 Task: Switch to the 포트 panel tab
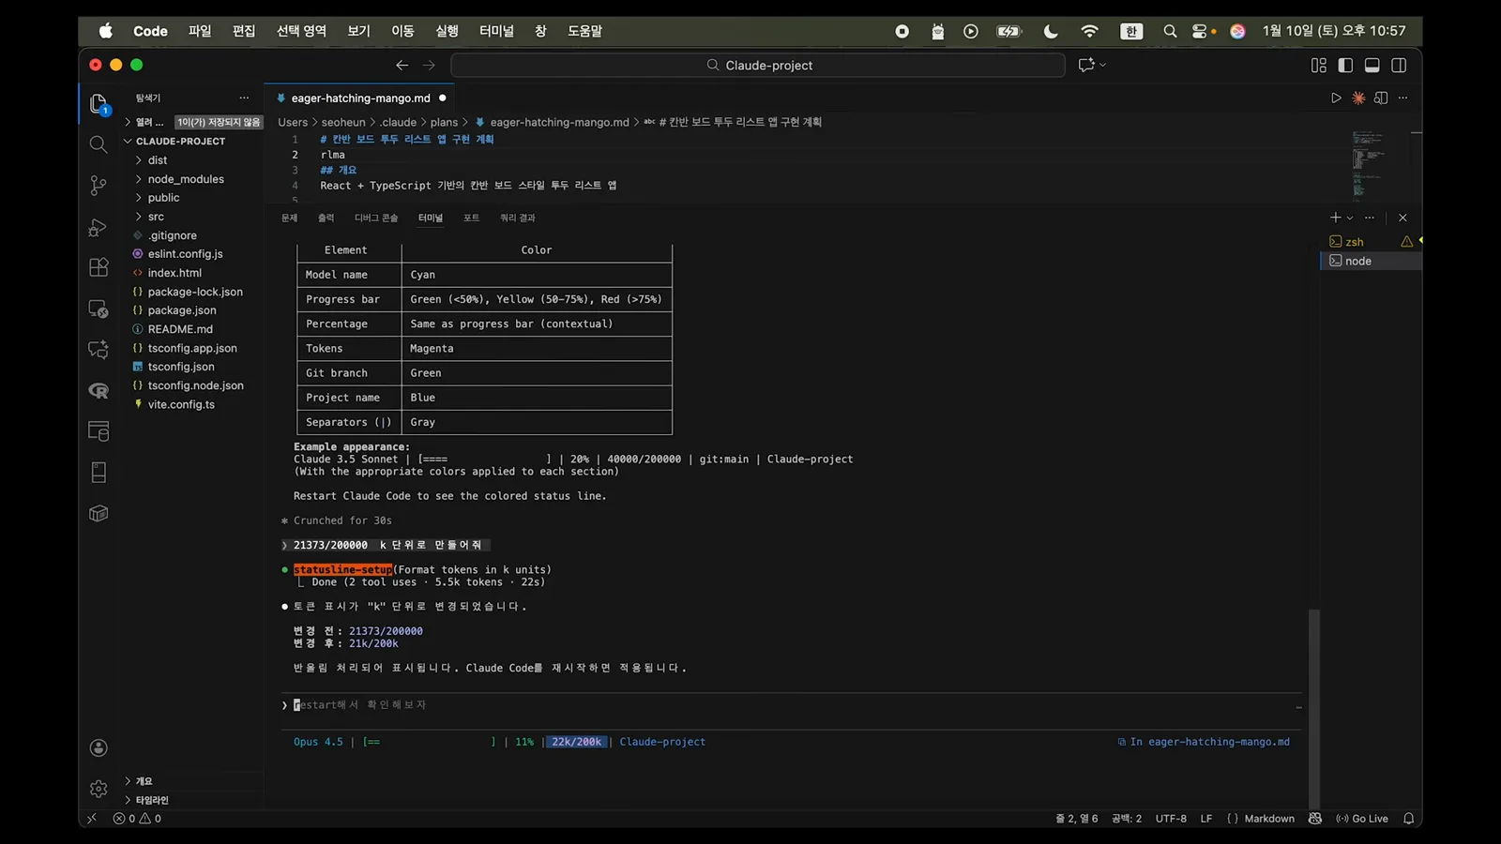471,218
